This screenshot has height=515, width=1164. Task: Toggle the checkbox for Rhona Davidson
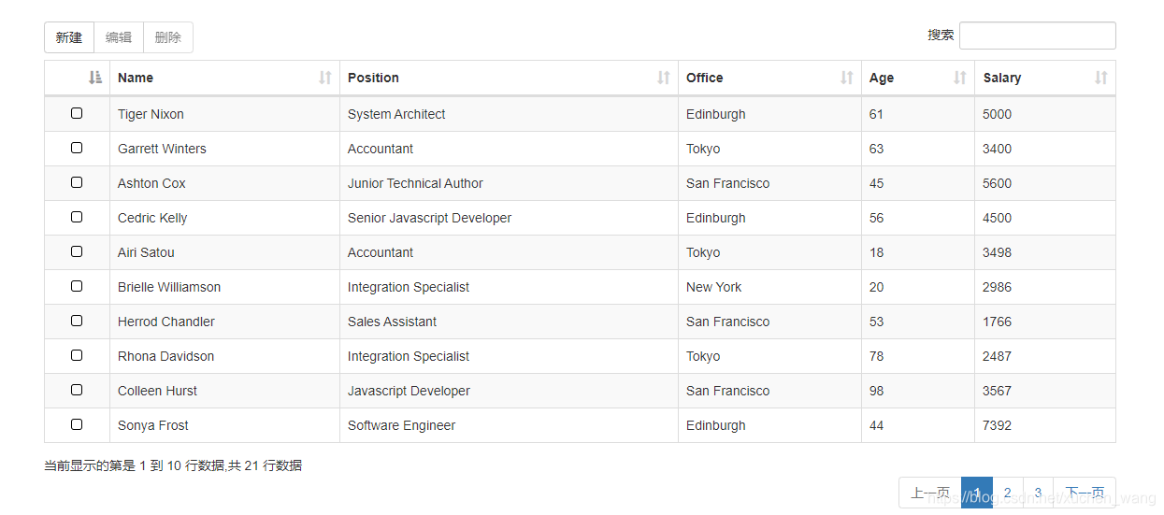click(77, 355)
